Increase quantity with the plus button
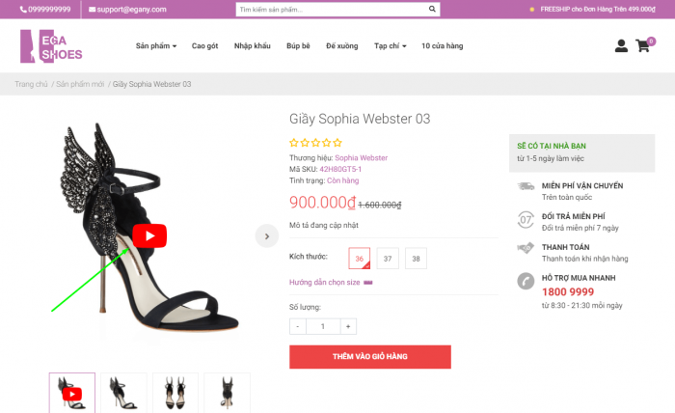The width and height of the screenshot is (675, 413). tap(348, 326)
